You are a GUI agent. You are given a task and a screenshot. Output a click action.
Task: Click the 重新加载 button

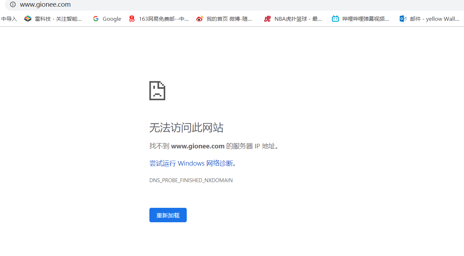point(168,215)
